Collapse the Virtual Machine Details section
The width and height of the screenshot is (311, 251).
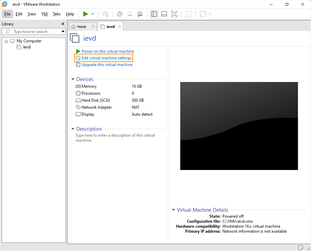173,210
